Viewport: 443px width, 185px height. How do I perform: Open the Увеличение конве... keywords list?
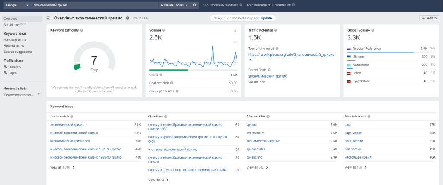click(x=19, y=94)
